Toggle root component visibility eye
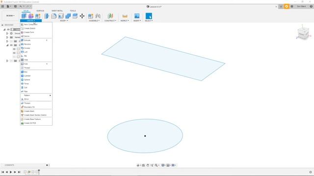Viewport: 314px width, 176px height. click(8, 29)
